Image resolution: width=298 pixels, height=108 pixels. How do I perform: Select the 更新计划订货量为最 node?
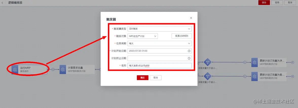pos(269,77)
